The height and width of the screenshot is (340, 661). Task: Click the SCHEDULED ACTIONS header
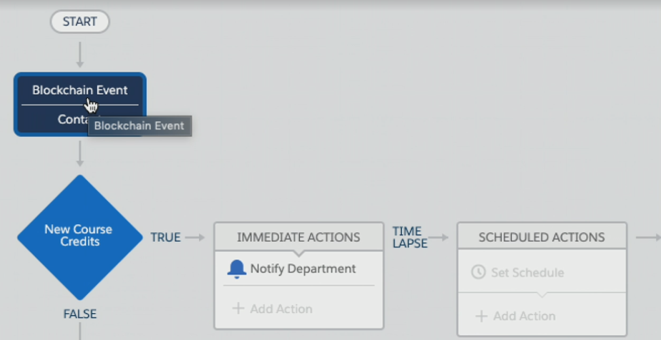542,237
